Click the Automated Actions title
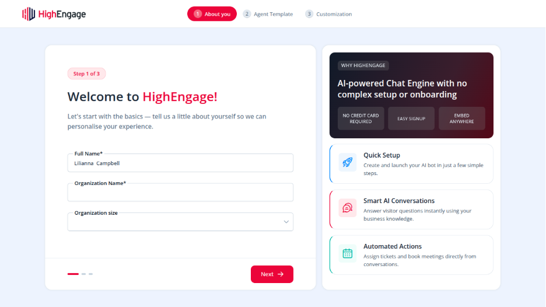The image size is (546, 307). 393,246
